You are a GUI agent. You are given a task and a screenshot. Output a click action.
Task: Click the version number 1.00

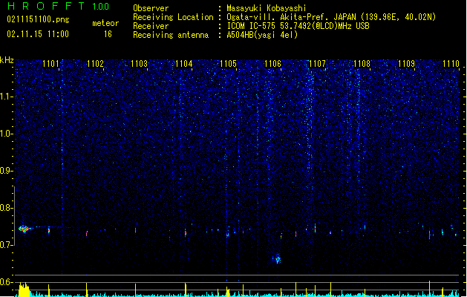pyautogui.click(x=101, y=7)
